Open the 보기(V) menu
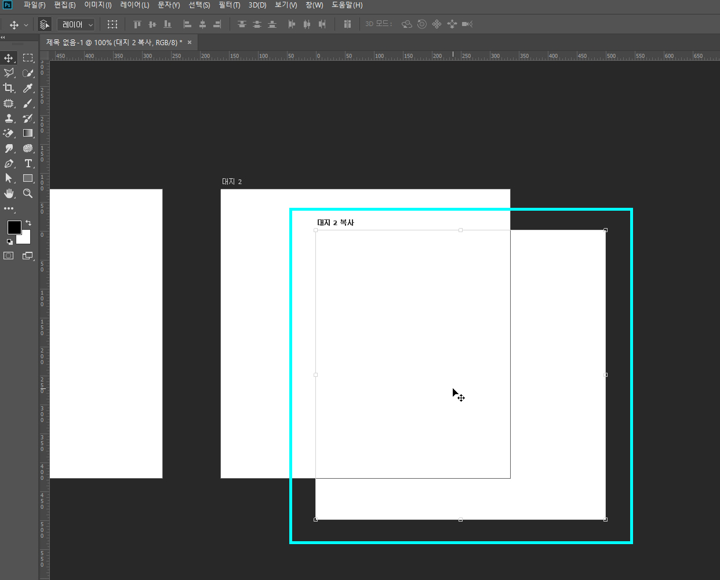The height and width of the screenshot is (580, 720). pyautogui.click(x=286, y=5)
